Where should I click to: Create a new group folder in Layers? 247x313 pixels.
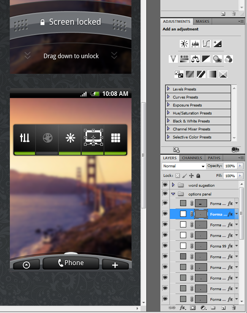(213, 307)
